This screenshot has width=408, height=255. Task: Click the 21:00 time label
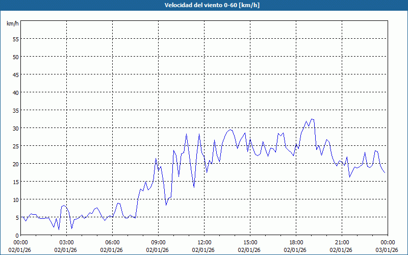[342, 242]
